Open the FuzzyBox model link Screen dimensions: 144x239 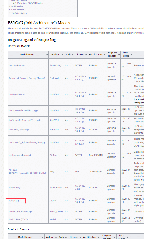(14, 188)
